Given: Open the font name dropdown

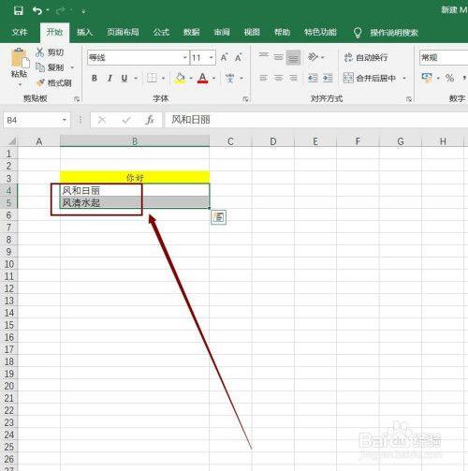Looking at the screenshot, I should coord(184,58).
